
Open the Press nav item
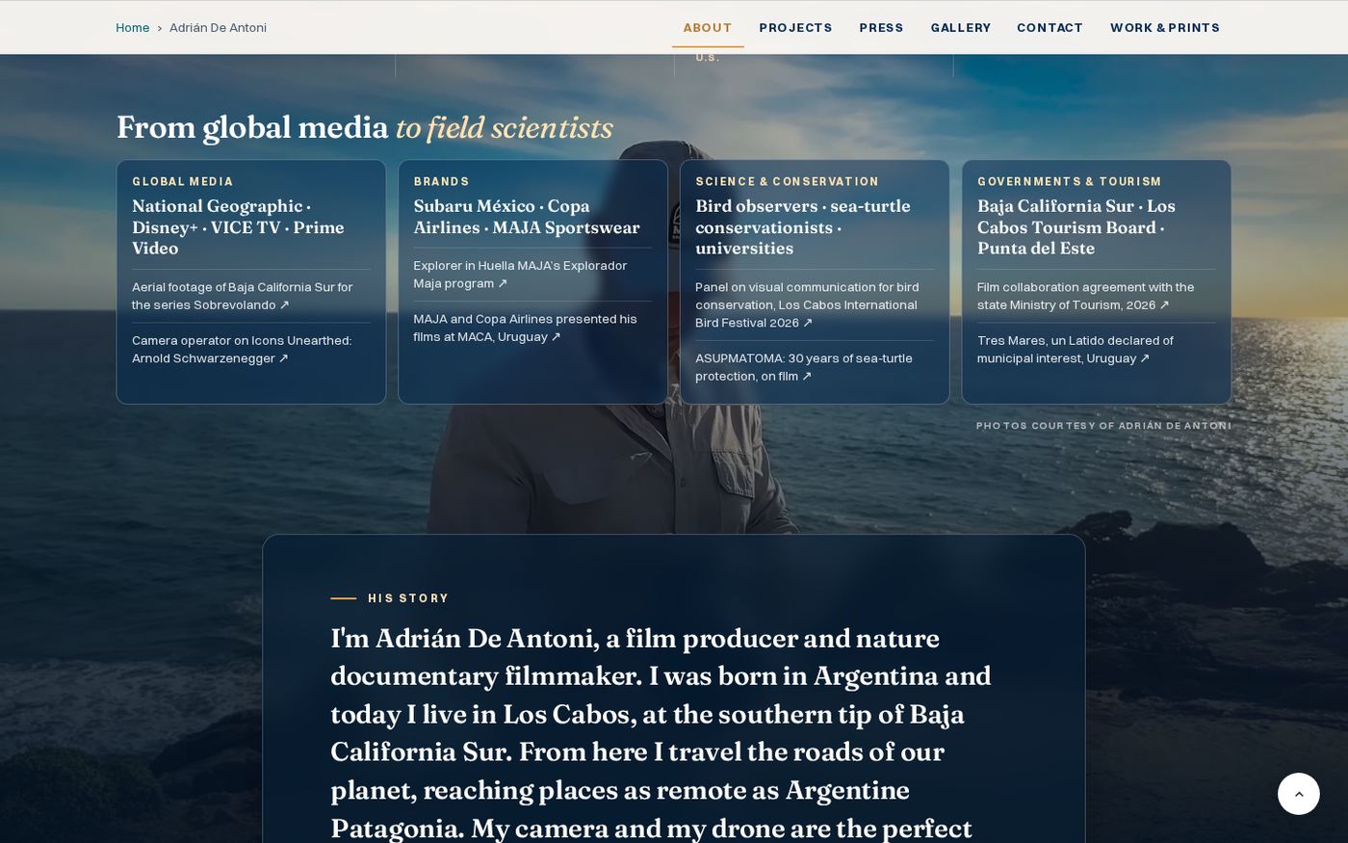(881, 28)
